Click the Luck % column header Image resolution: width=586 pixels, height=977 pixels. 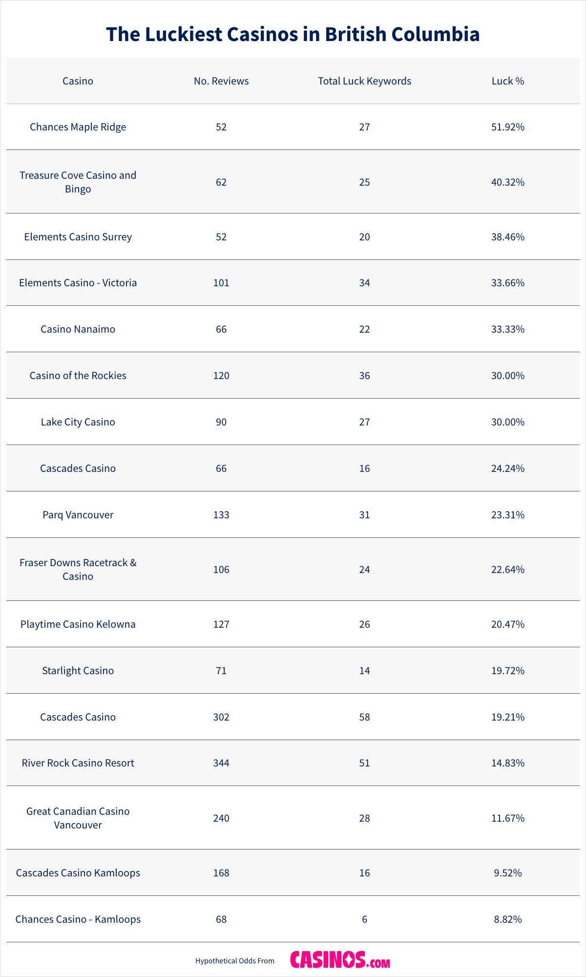(x=508, y=81)
